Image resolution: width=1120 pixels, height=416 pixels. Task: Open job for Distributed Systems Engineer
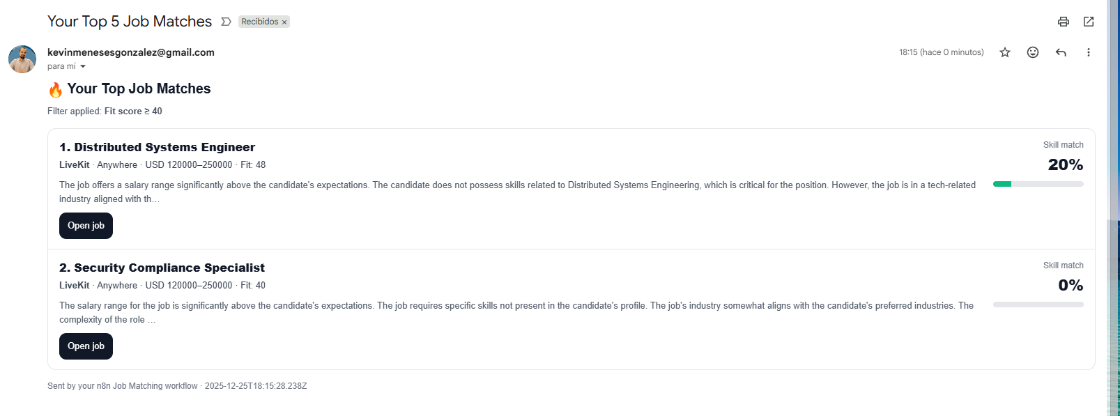tap(86, 226)
